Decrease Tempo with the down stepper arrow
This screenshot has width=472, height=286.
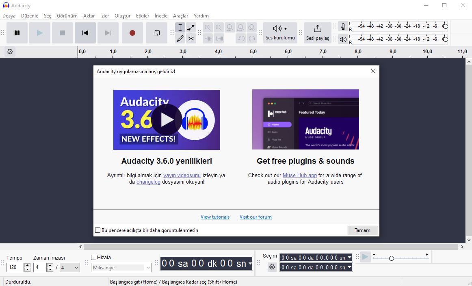[27, 269]
